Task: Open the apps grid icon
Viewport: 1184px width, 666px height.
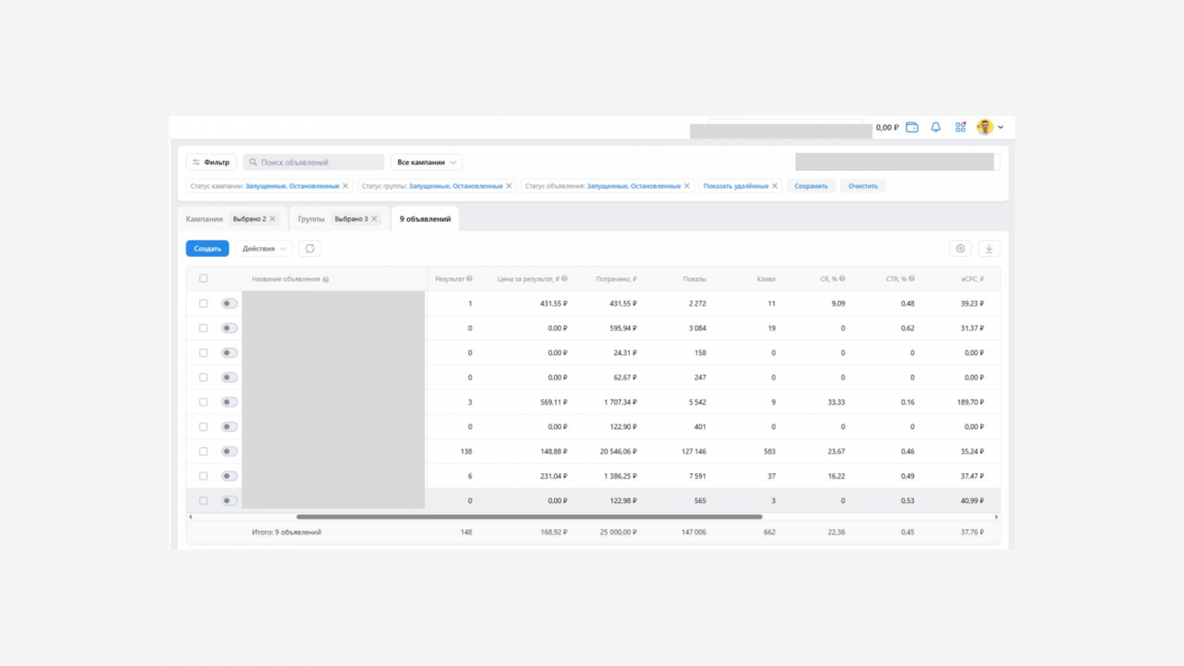Action: pyautogui.click(x=960, y=127)
